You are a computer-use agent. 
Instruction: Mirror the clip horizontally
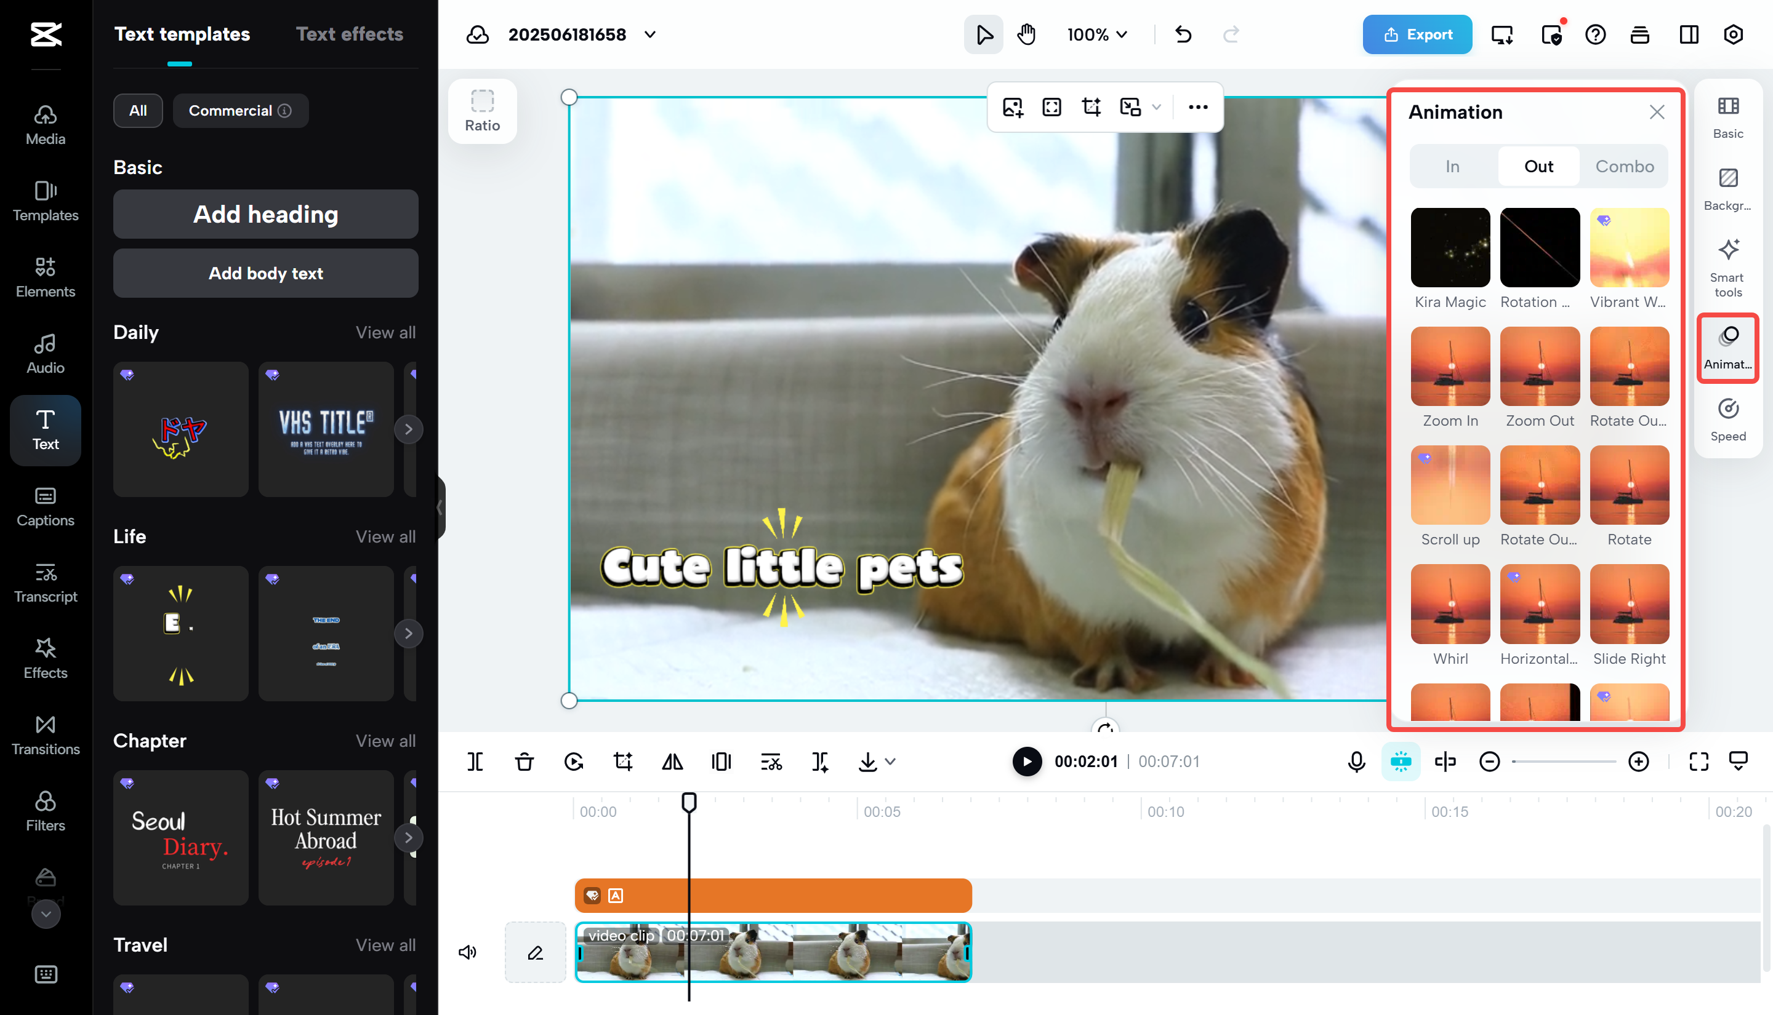pyautogui.click(x=672, y=762)
